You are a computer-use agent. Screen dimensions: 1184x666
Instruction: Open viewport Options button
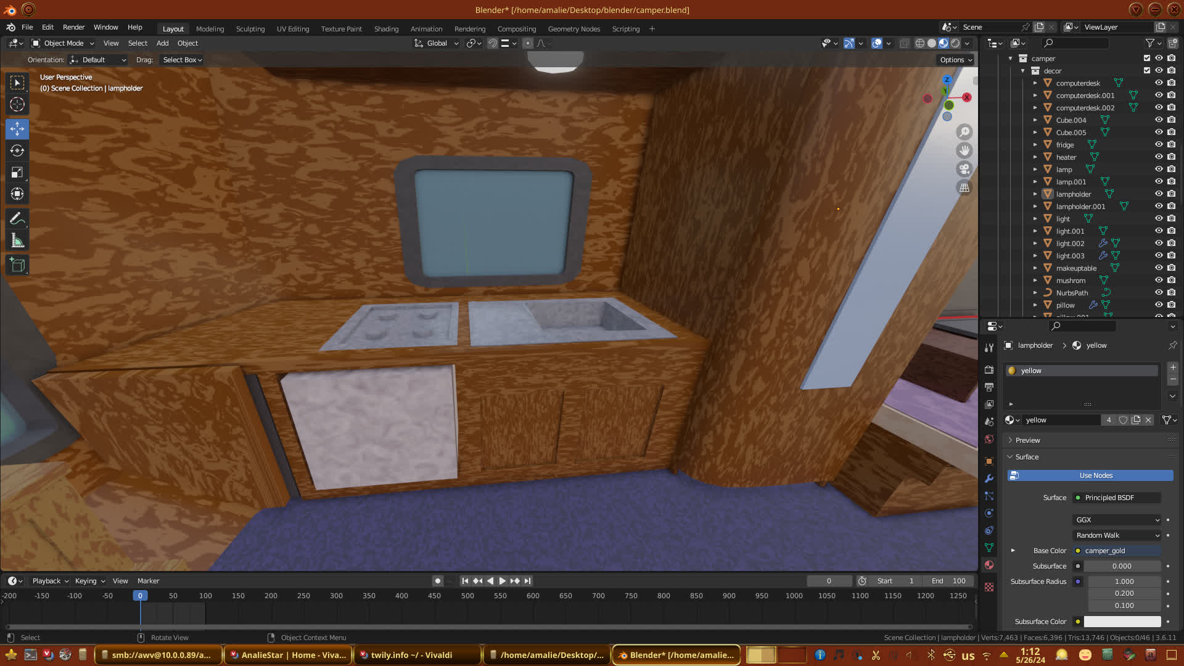956,60
